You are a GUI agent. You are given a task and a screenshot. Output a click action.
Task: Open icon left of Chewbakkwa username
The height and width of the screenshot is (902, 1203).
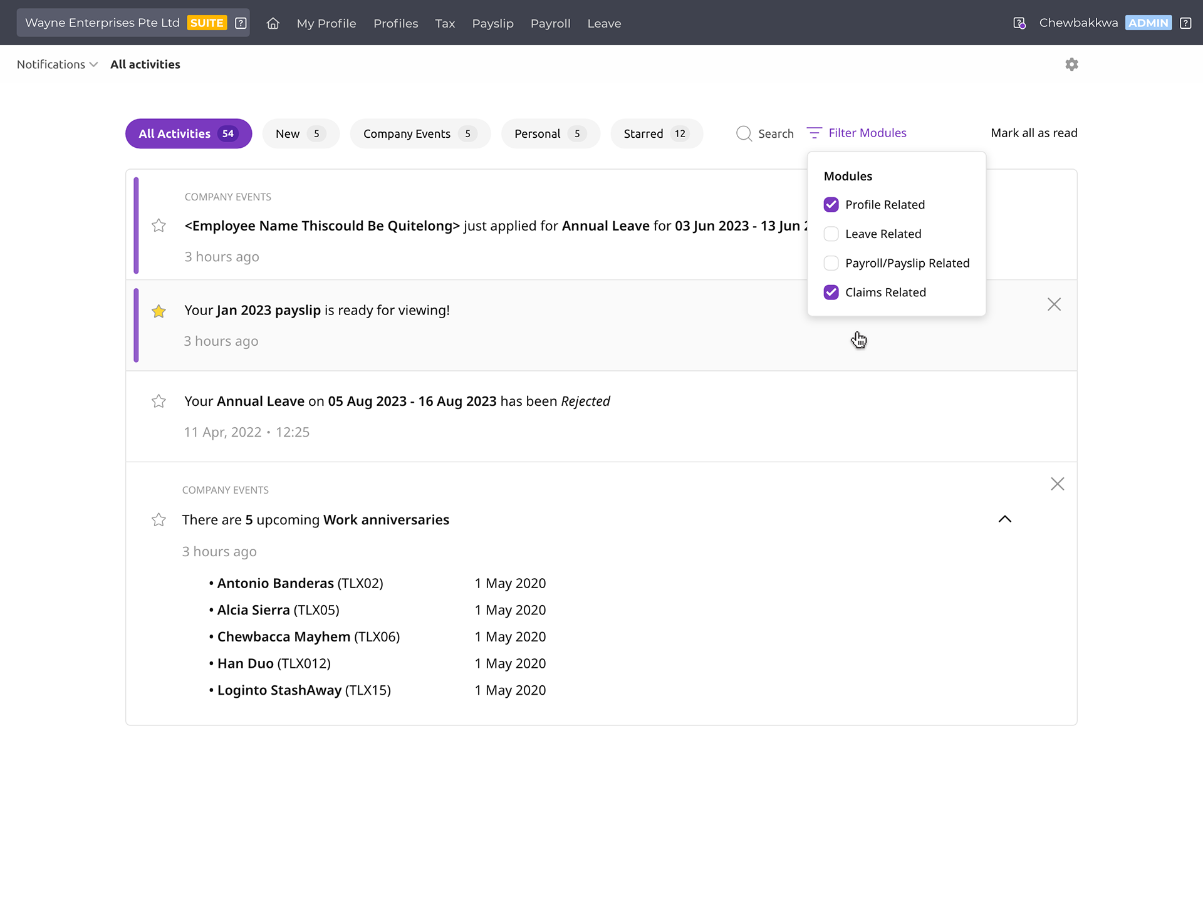click(1019, 23)
